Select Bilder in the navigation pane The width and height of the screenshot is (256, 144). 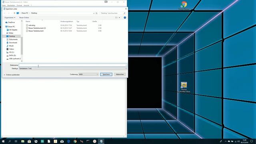point(10,33)
